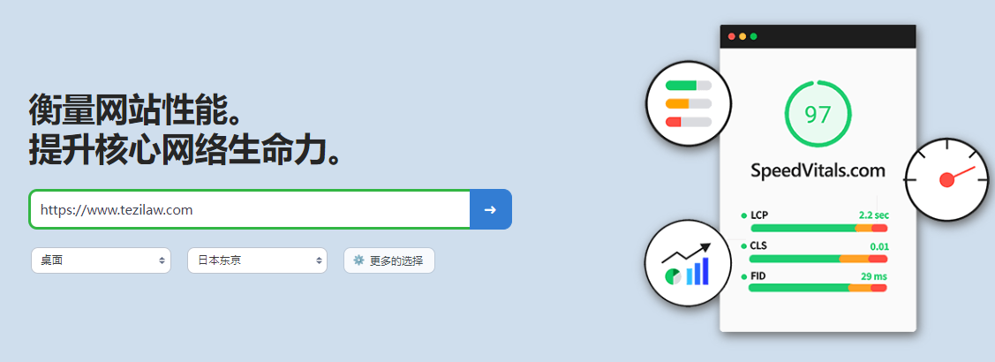Click the FID progress bar

818,288
